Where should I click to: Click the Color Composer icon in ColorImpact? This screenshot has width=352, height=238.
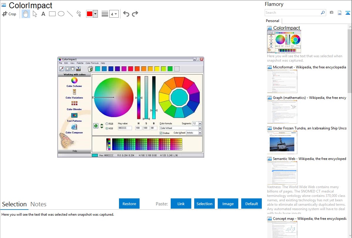[74, 127]
